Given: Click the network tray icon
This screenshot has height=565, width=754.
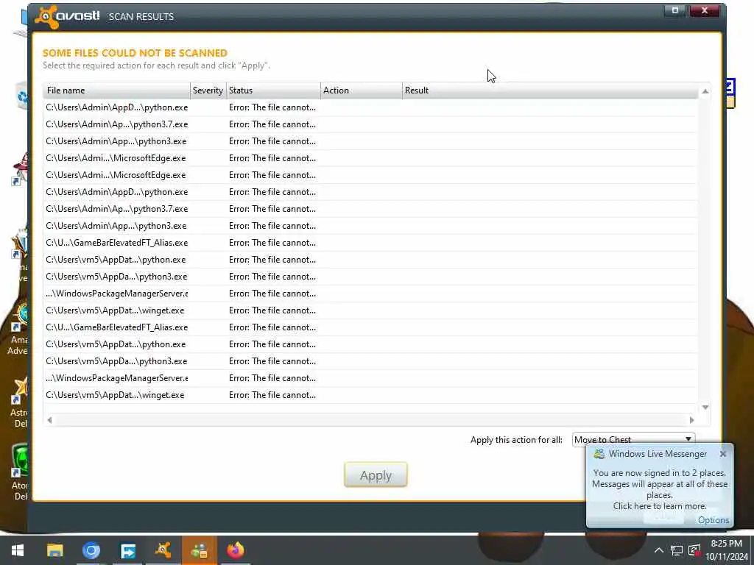Looking at the screenshot, I should tap(677, 550).
